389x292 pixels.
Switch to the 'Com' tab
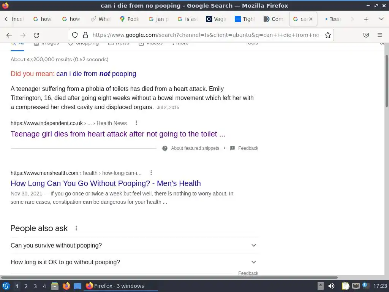274,19
